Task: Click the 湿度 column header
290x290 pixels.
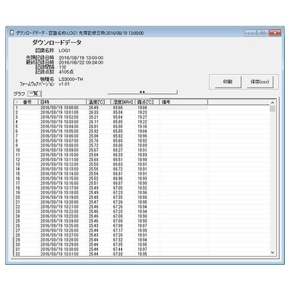Action: click(123, 102)
